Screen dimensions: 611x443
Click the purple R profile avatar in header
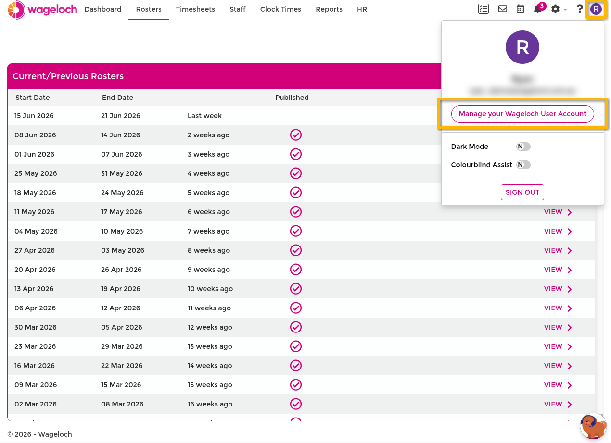596,9
